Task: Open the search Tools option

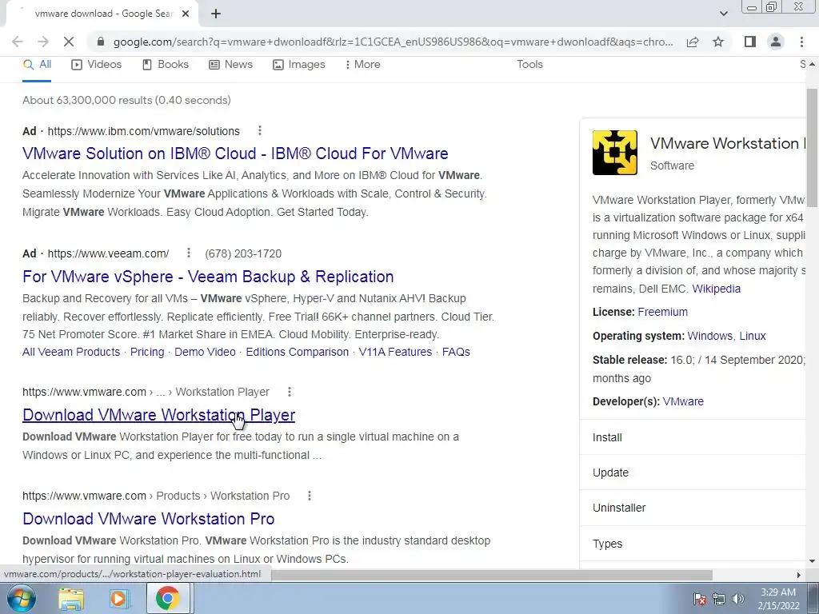Action: coord(529,64)
